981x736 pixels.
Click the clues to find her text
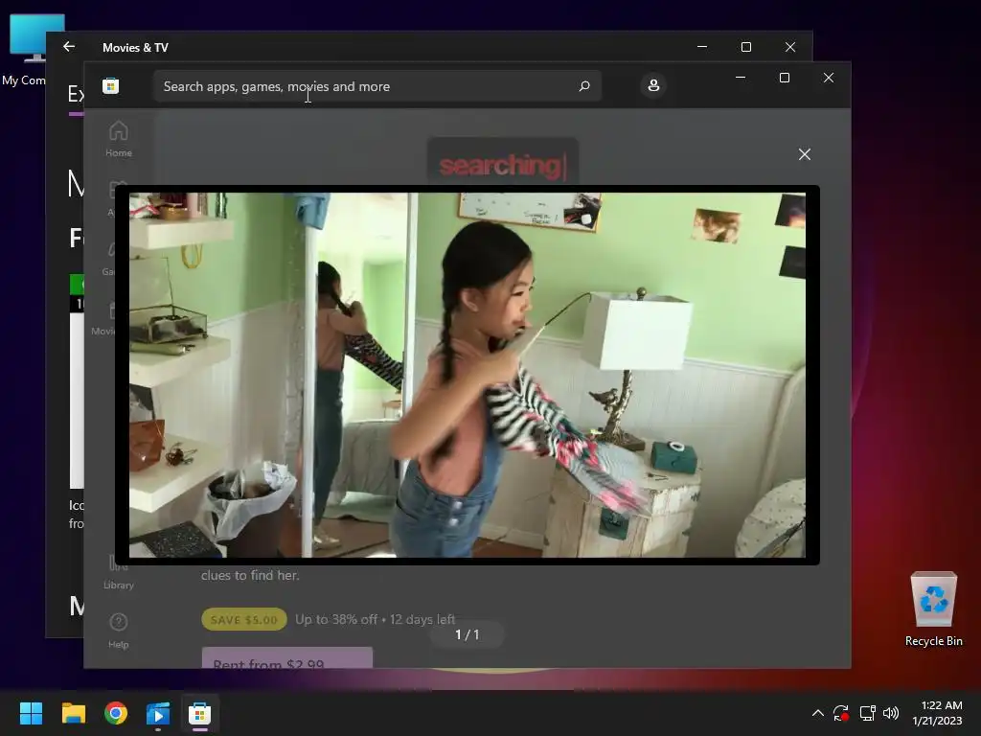tap(250, 575)
